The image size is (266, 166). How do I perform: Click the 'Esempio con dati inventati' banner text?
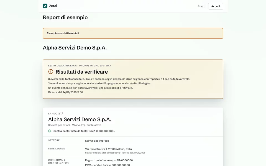63,33
